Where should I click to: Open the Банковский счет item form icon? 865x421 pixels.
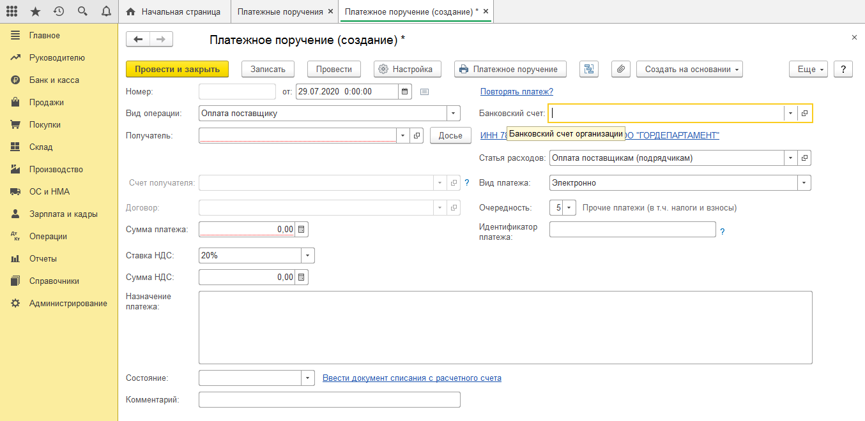pyautogui.click(x=804, y=114)
